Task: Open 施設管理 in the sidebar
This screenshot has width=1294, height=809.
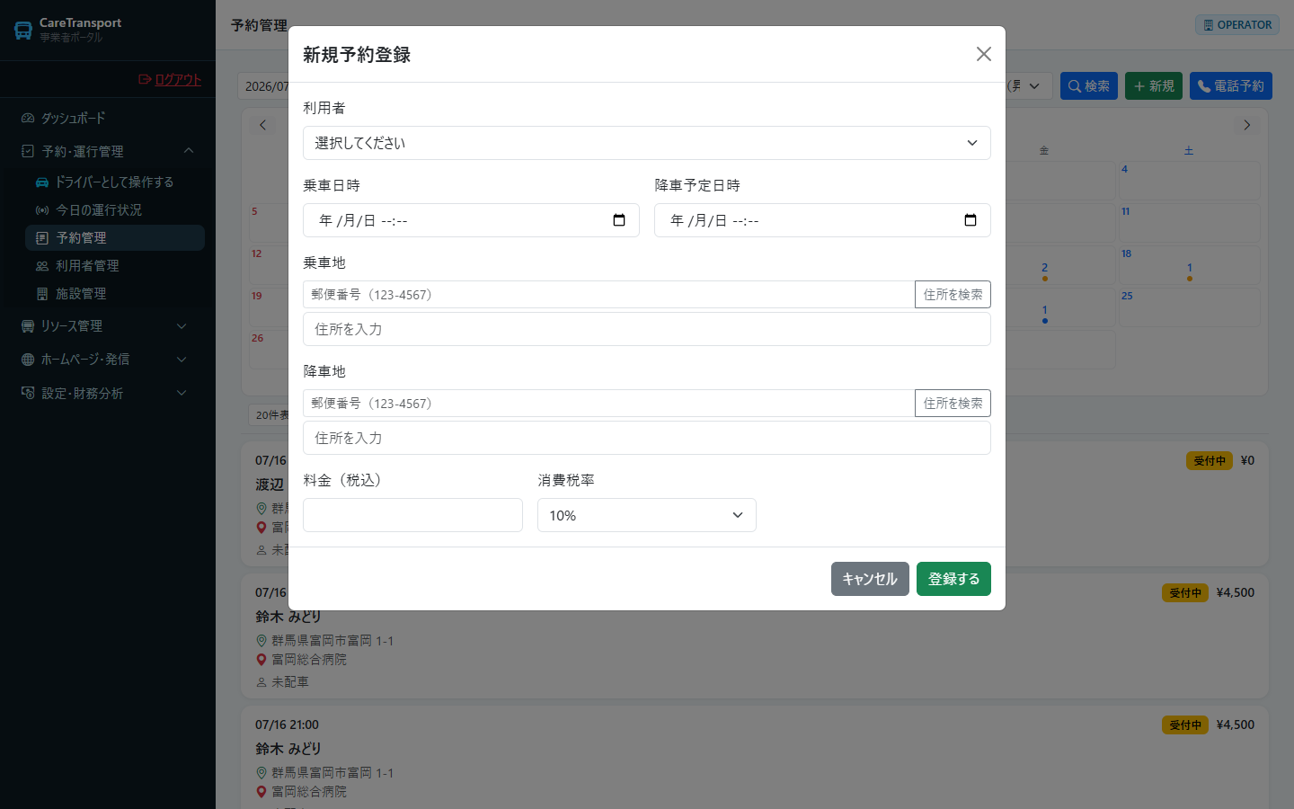Action: (115, 293)
